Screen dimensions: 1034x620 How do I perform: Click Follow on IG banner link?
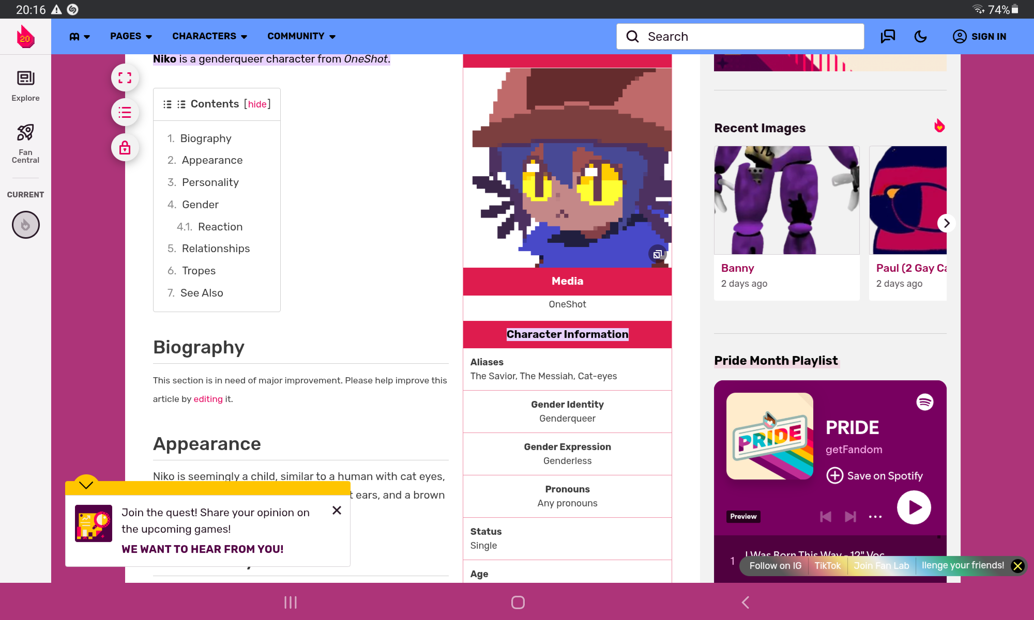click(775, 566)
